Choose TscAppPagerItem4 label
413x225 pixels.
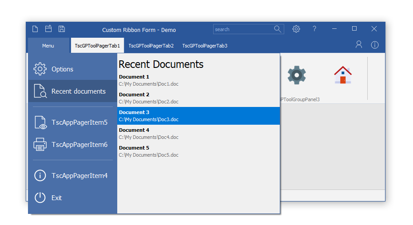(79, 176)
